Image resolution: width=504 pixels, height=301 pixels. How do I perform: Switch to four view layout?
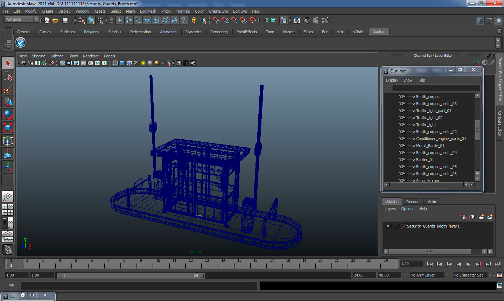[8, 209]
